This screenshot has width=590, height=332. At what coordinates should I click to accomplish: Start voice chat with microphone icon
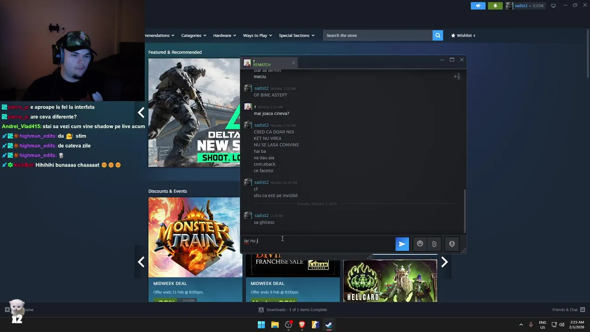[452, 244]
